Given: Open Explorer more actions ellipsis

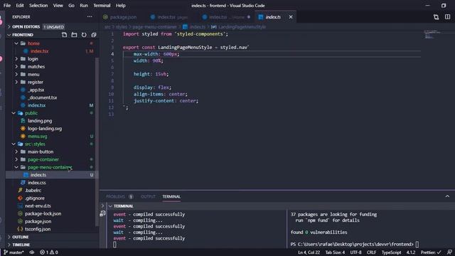Looking at the screenshot, I should (x=90, y=17).
